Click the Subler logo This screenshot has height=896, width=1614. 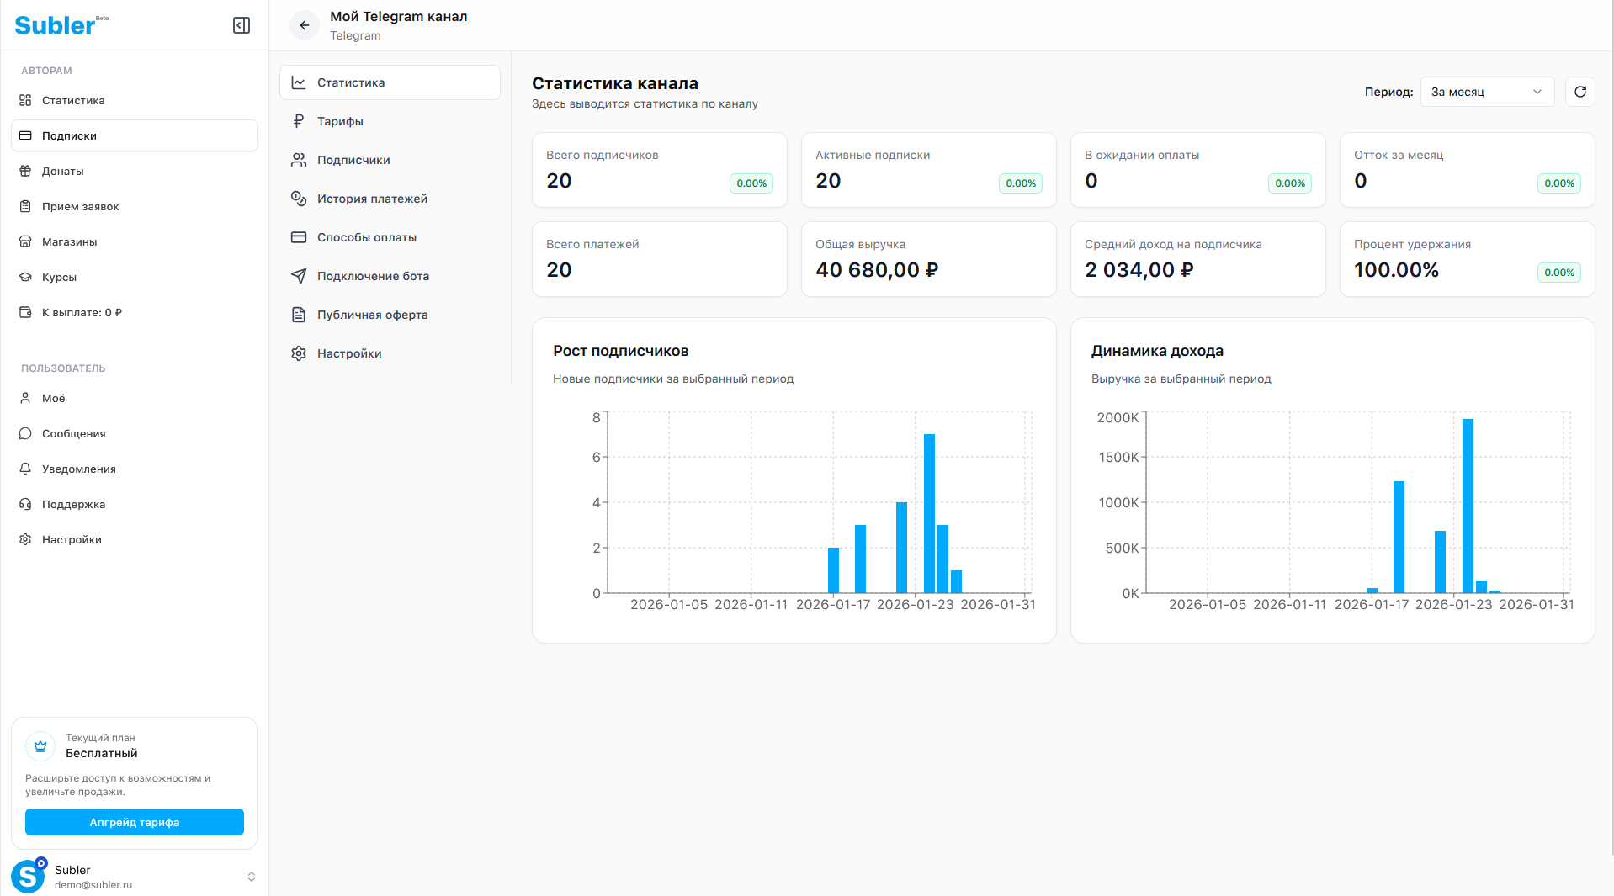pos(56,25)
